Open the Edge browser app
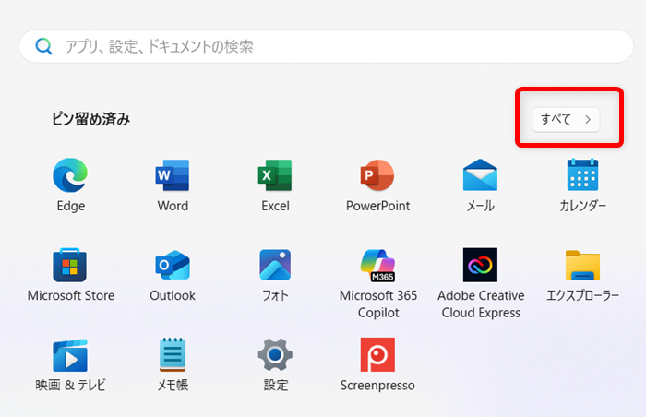The image size is (646, 417). (x=70, y=175)
